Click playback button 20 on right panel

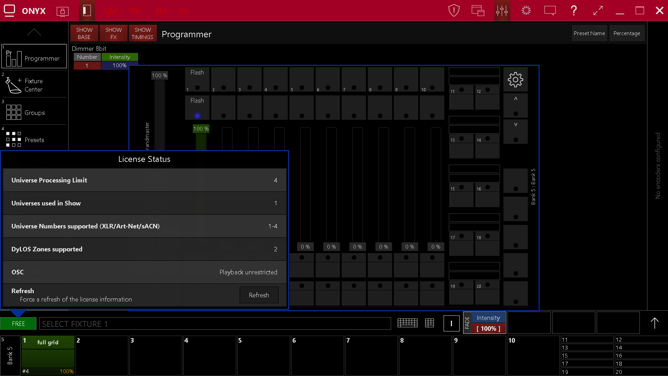(x=487, y=292)
